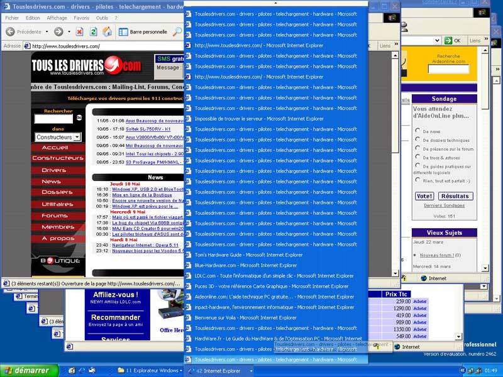This screenshot has width=503, height=377.
Task: Choose "De présence sur le forum" option
Action: click(x=417, y=148)
